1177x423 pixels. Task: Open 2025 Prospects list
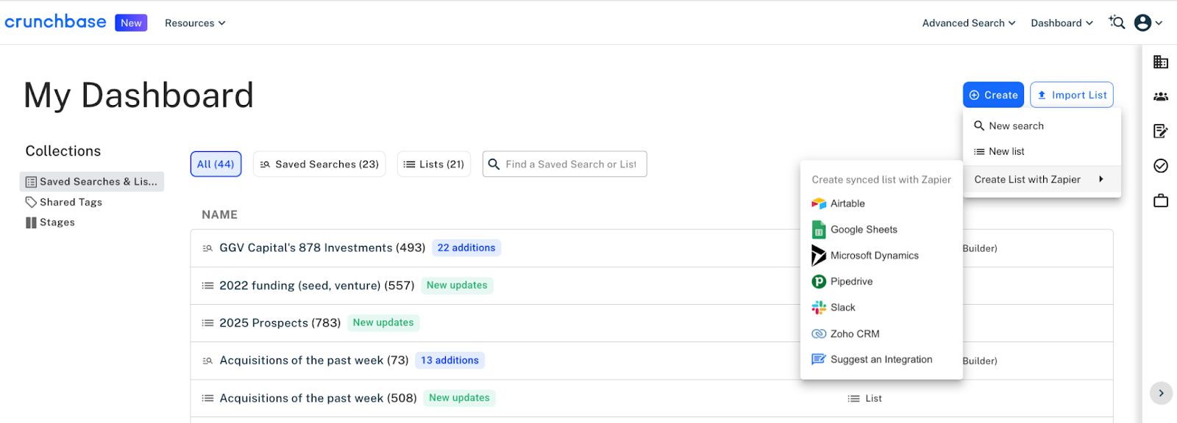click(x=280, y=323)
